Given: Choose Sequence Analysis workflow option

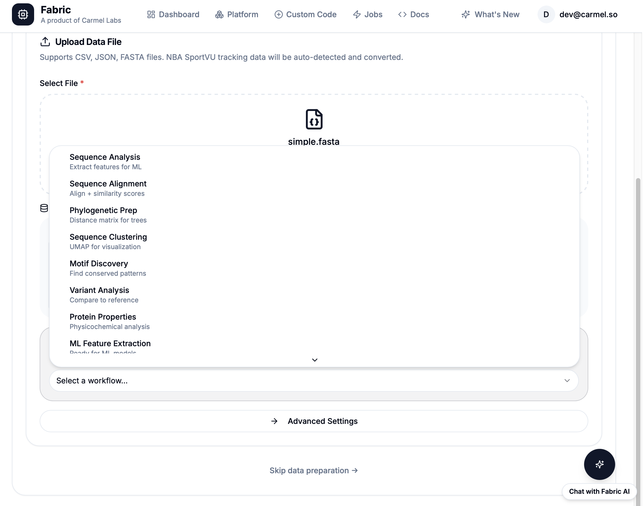Looking at the screenshot, I should (x=315, y=162).
